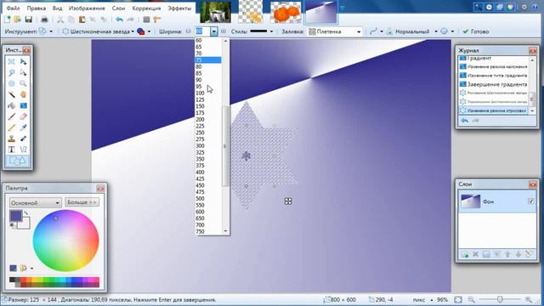
Task: Select the Move Selection tool
Action: tap(23, 73)
